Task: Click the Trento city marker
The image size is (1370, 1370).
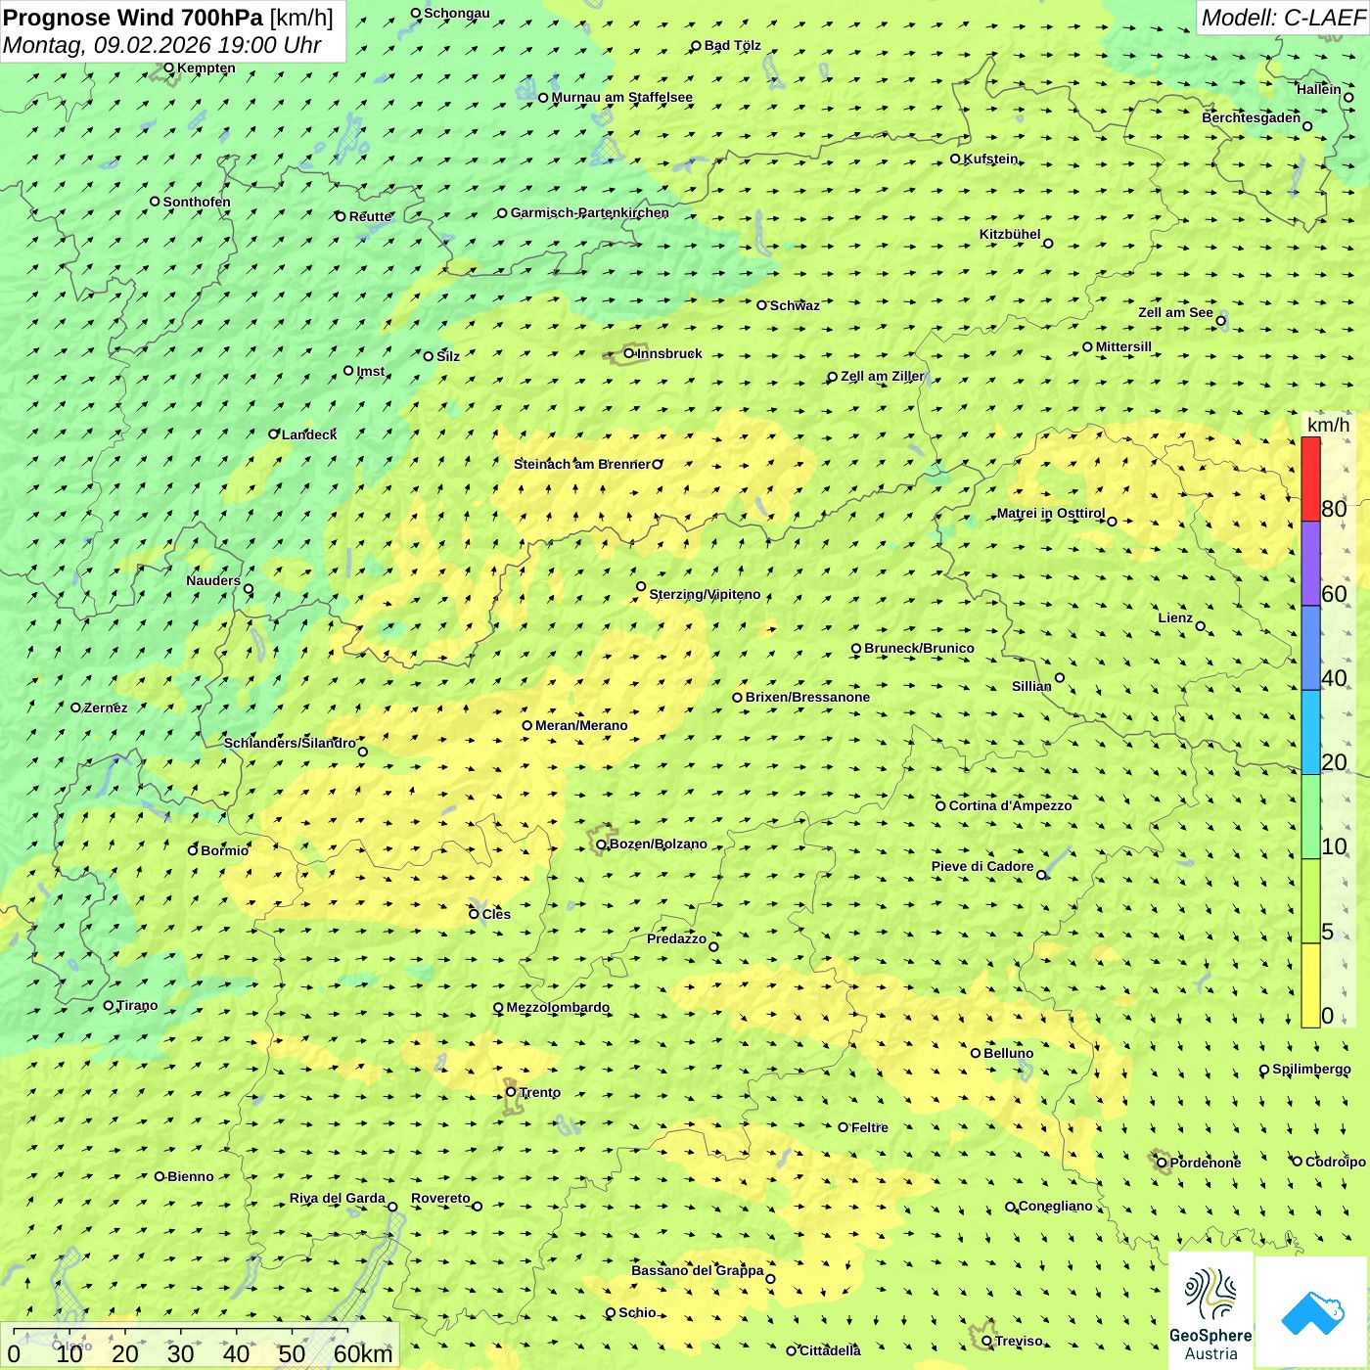Action: pyautogui.click(x=511, y=1092)
